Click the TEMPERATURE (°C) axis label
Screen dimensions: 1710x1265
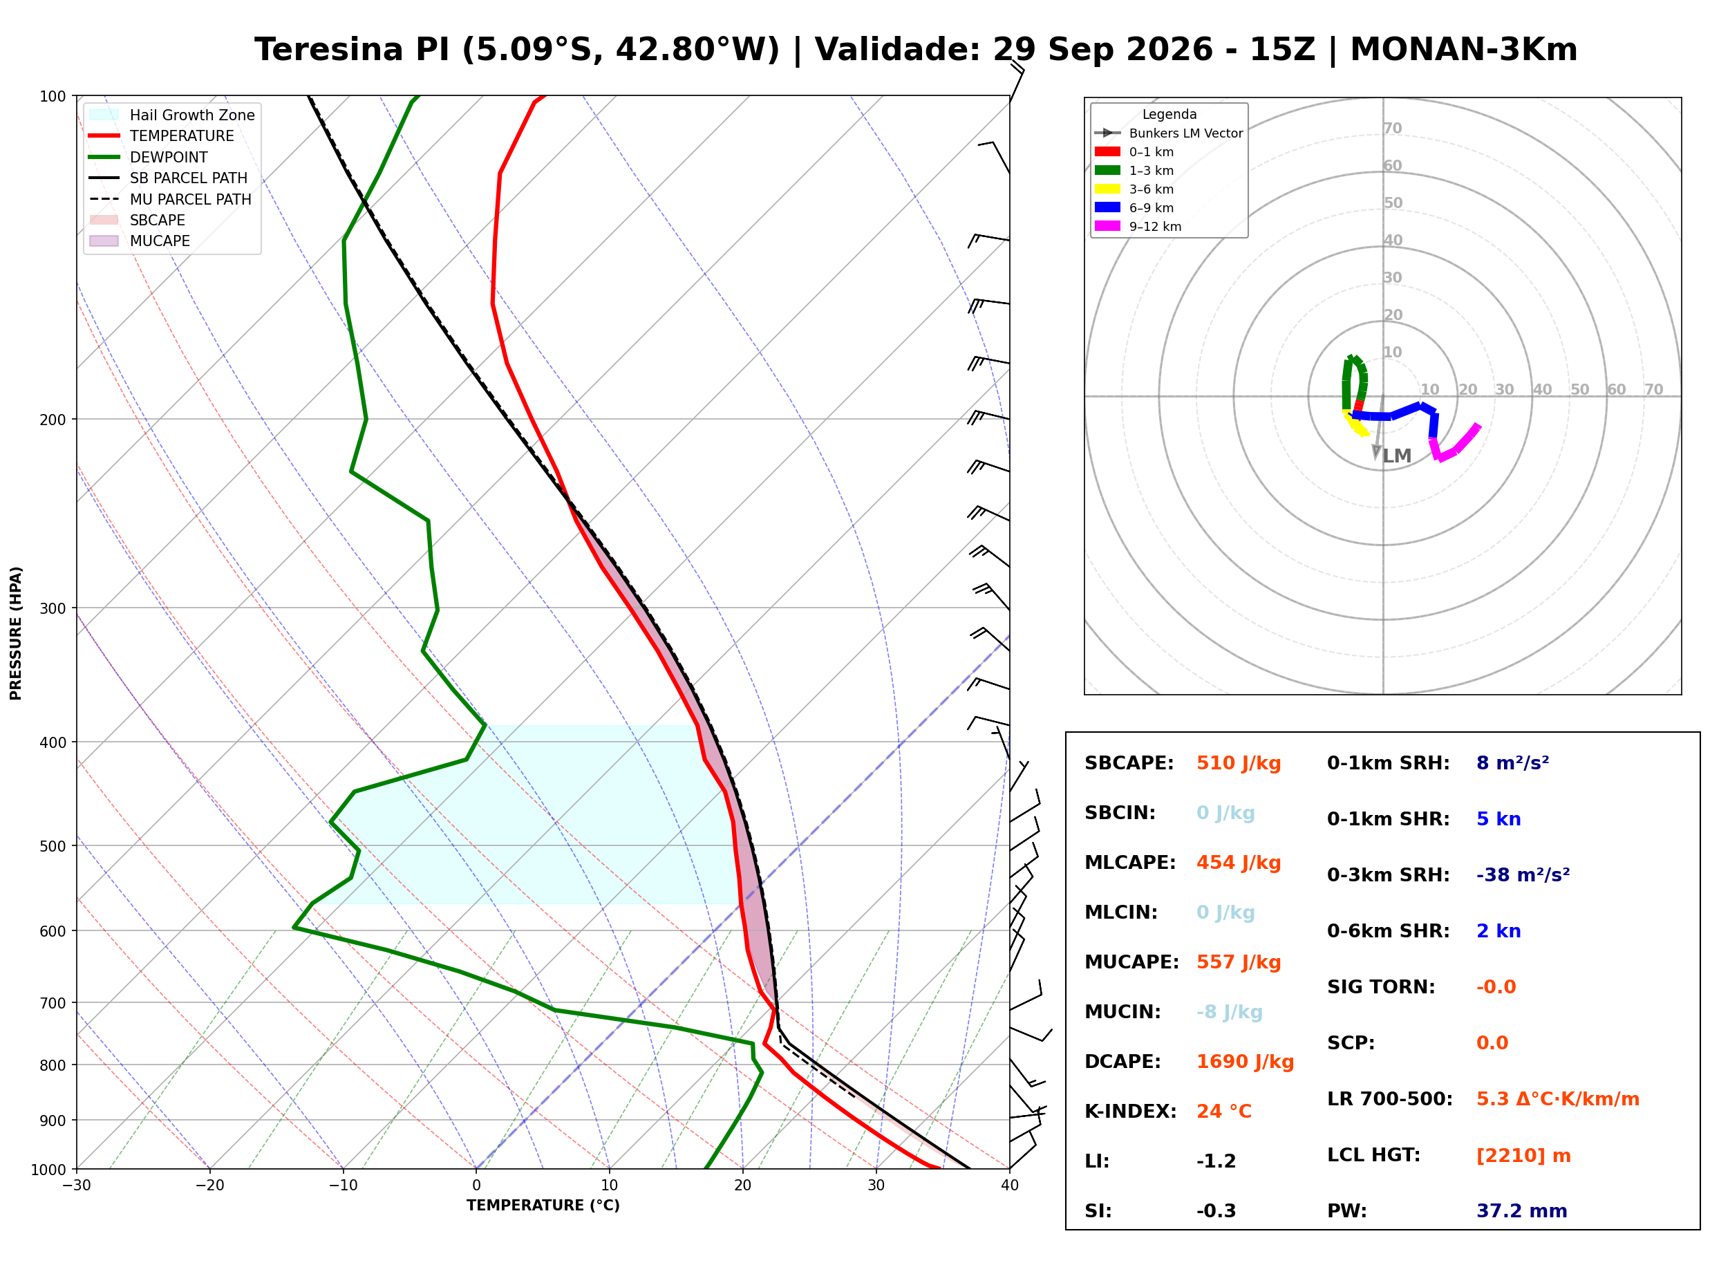pos(543,1206)
